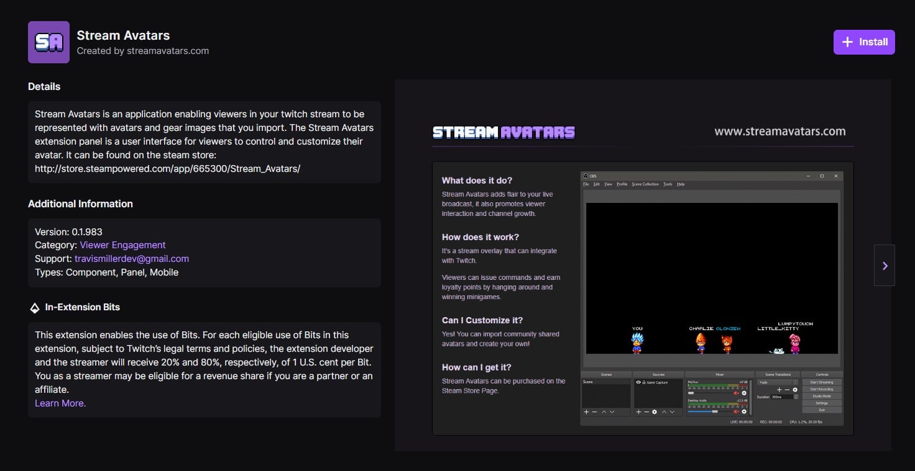Open the Scene Collection menu
The image size is (915, 471).
[647, 184]
